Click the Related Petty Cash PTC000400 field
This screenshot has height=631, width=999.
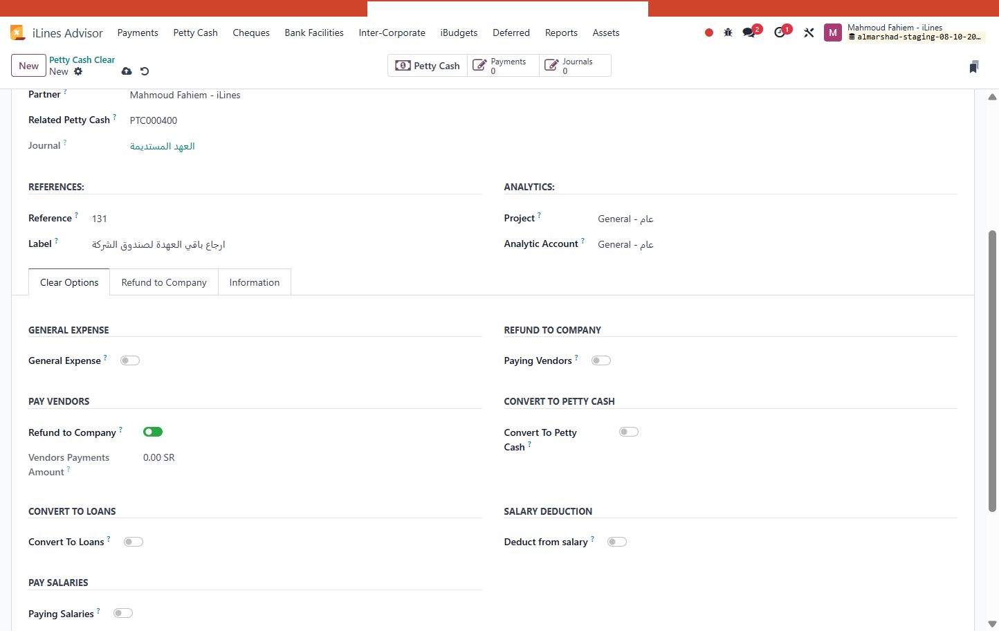coord(154,120)
